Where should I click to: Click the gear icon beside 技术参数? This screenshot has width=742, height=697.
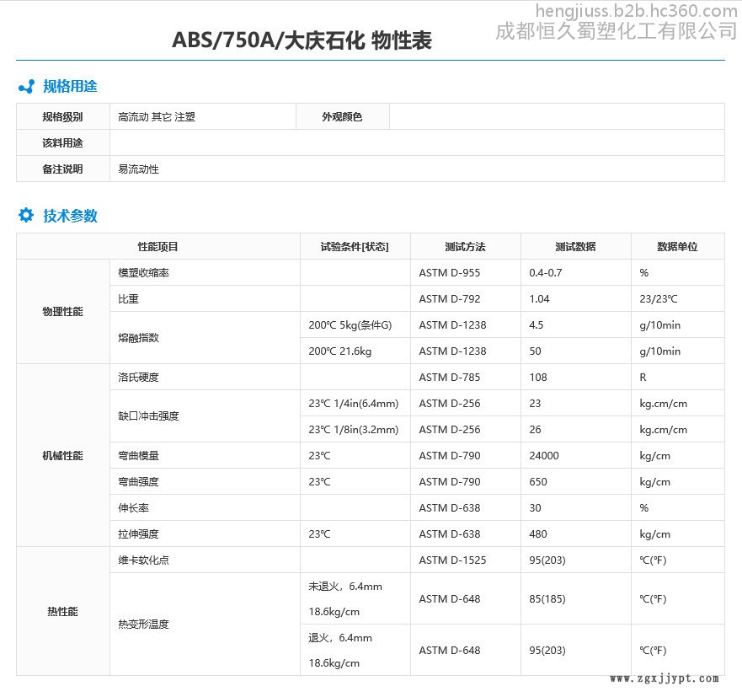point(26,215)
